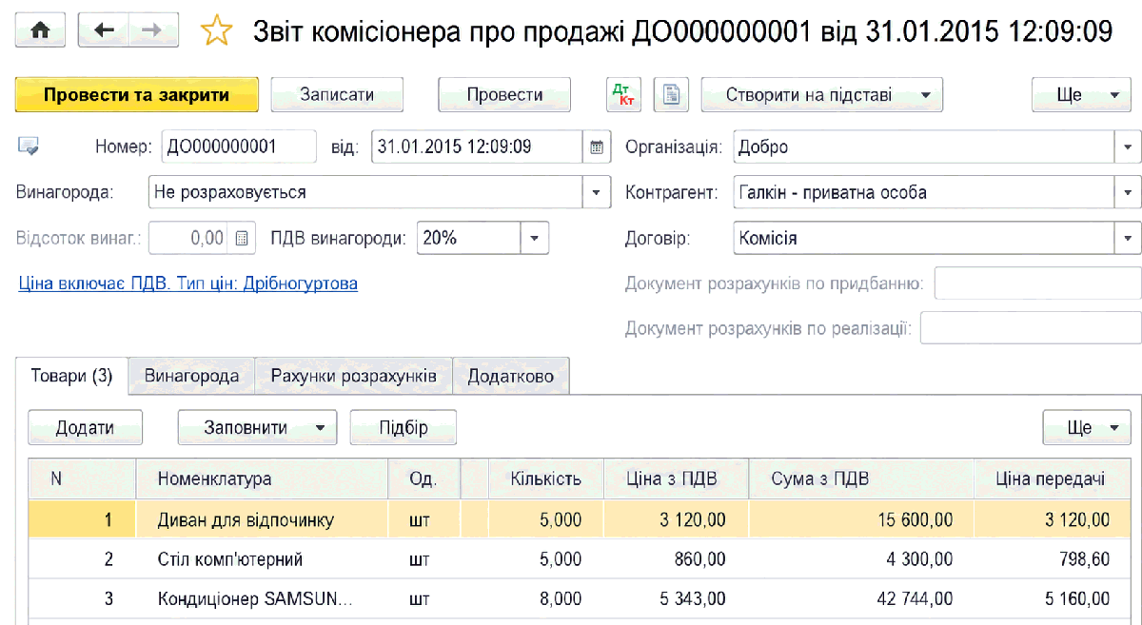1142x625 pixels.
Task: Navigate forward with the right arrow
Action: pos(152,30)
